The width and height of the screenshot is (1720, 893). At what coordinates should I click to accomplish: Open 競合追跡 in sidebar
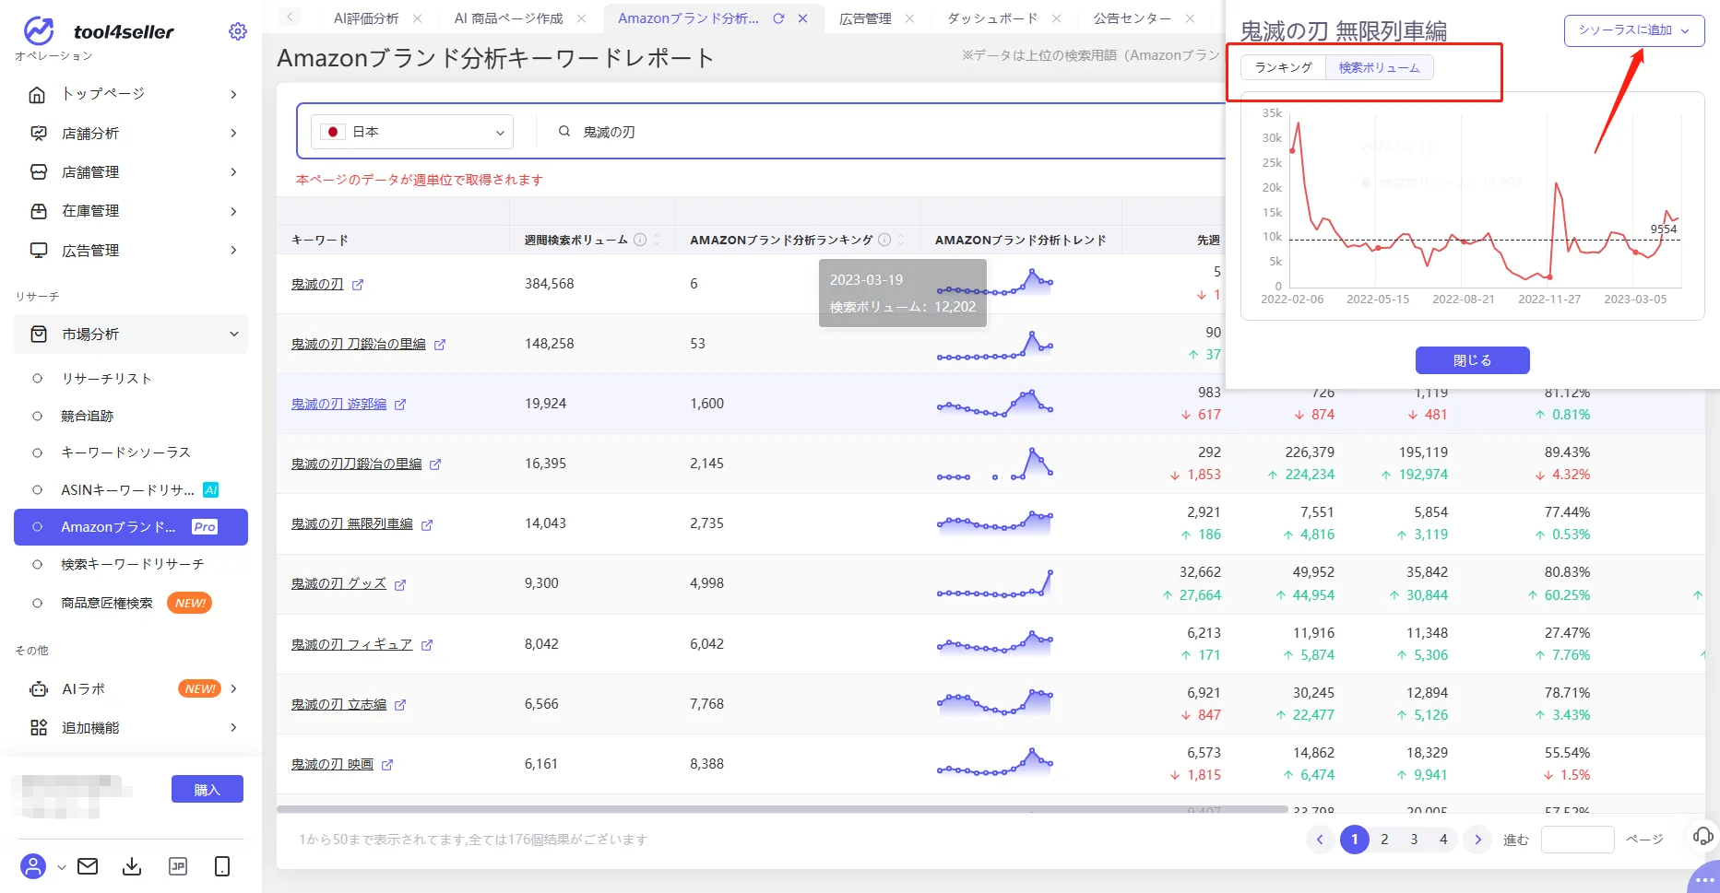(x=87, y=417)
